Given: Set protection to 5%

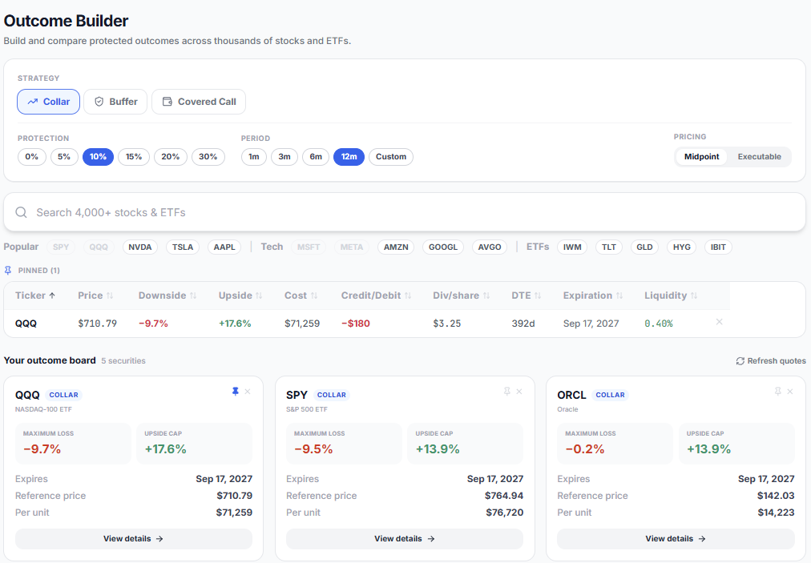Looking at the screenshot, I should pos(64,157).
